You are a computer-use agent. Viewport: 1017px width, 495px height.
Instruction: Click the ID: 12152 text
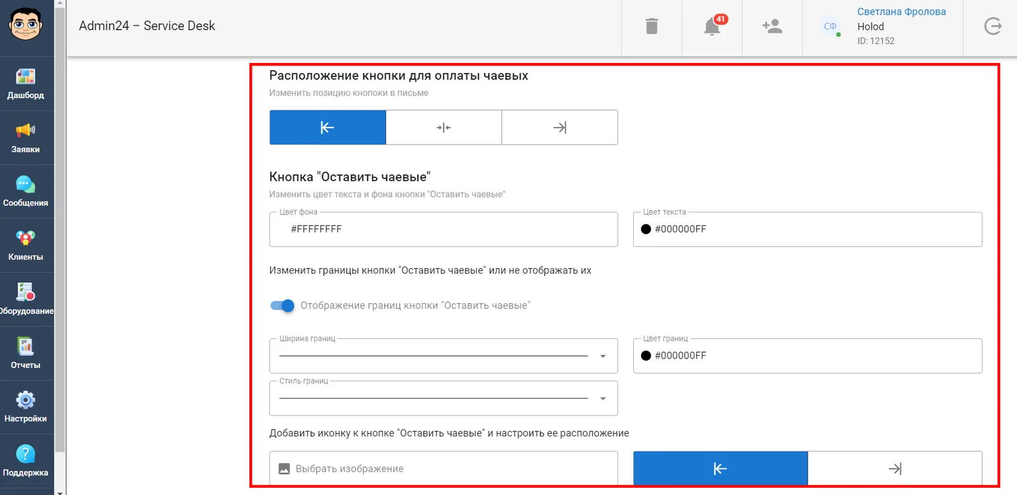coord(876,41)
